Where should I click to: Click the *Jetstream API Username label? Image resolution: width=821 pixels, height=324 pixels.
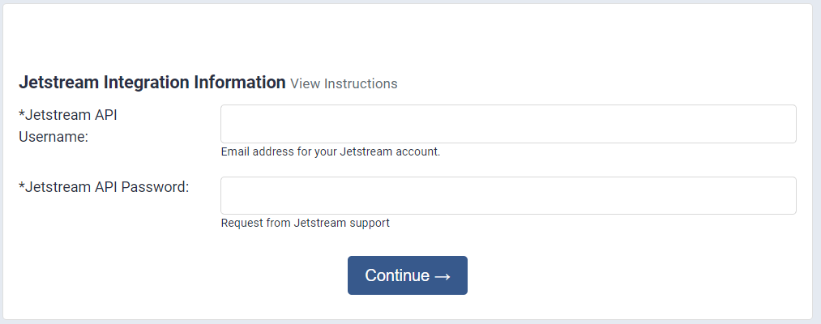(68, 126)
